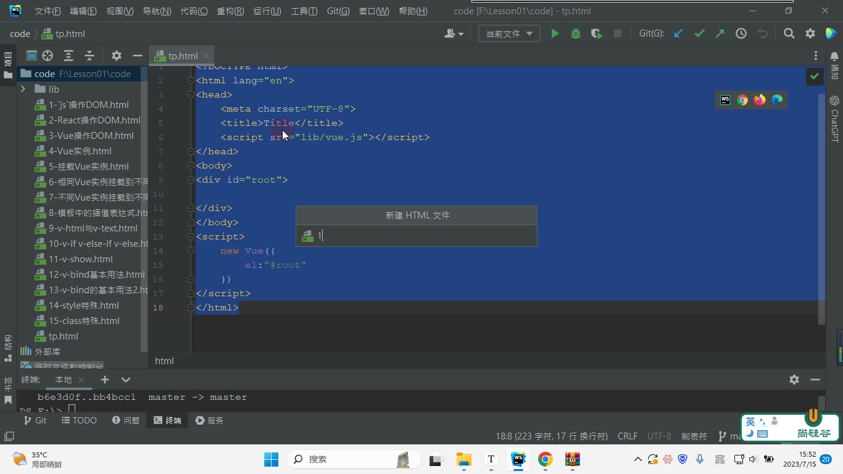
Task: Open the page in Chrome from the editor
Action: click(x=742, y=100)
